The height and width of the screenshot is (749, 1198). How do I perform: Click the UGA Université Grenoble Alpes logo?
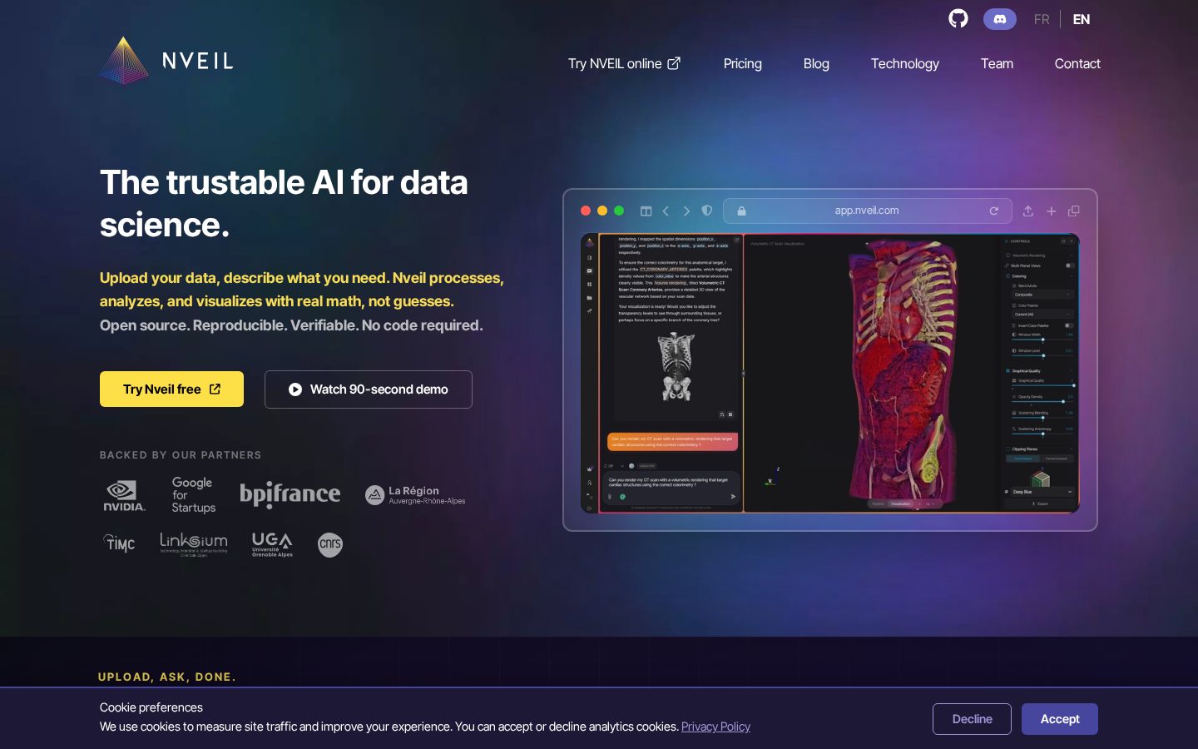[272, 544]
